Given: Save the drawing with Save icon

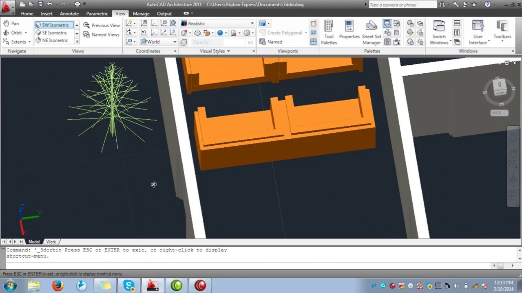Looking at the screenshot, I should click(40, 4).
